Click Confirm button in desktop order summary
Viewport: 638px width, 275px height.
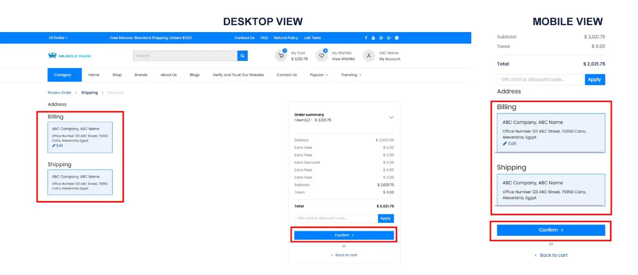pos(344,235)
